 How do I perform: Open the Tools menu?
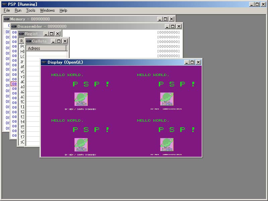click(30, 10)
